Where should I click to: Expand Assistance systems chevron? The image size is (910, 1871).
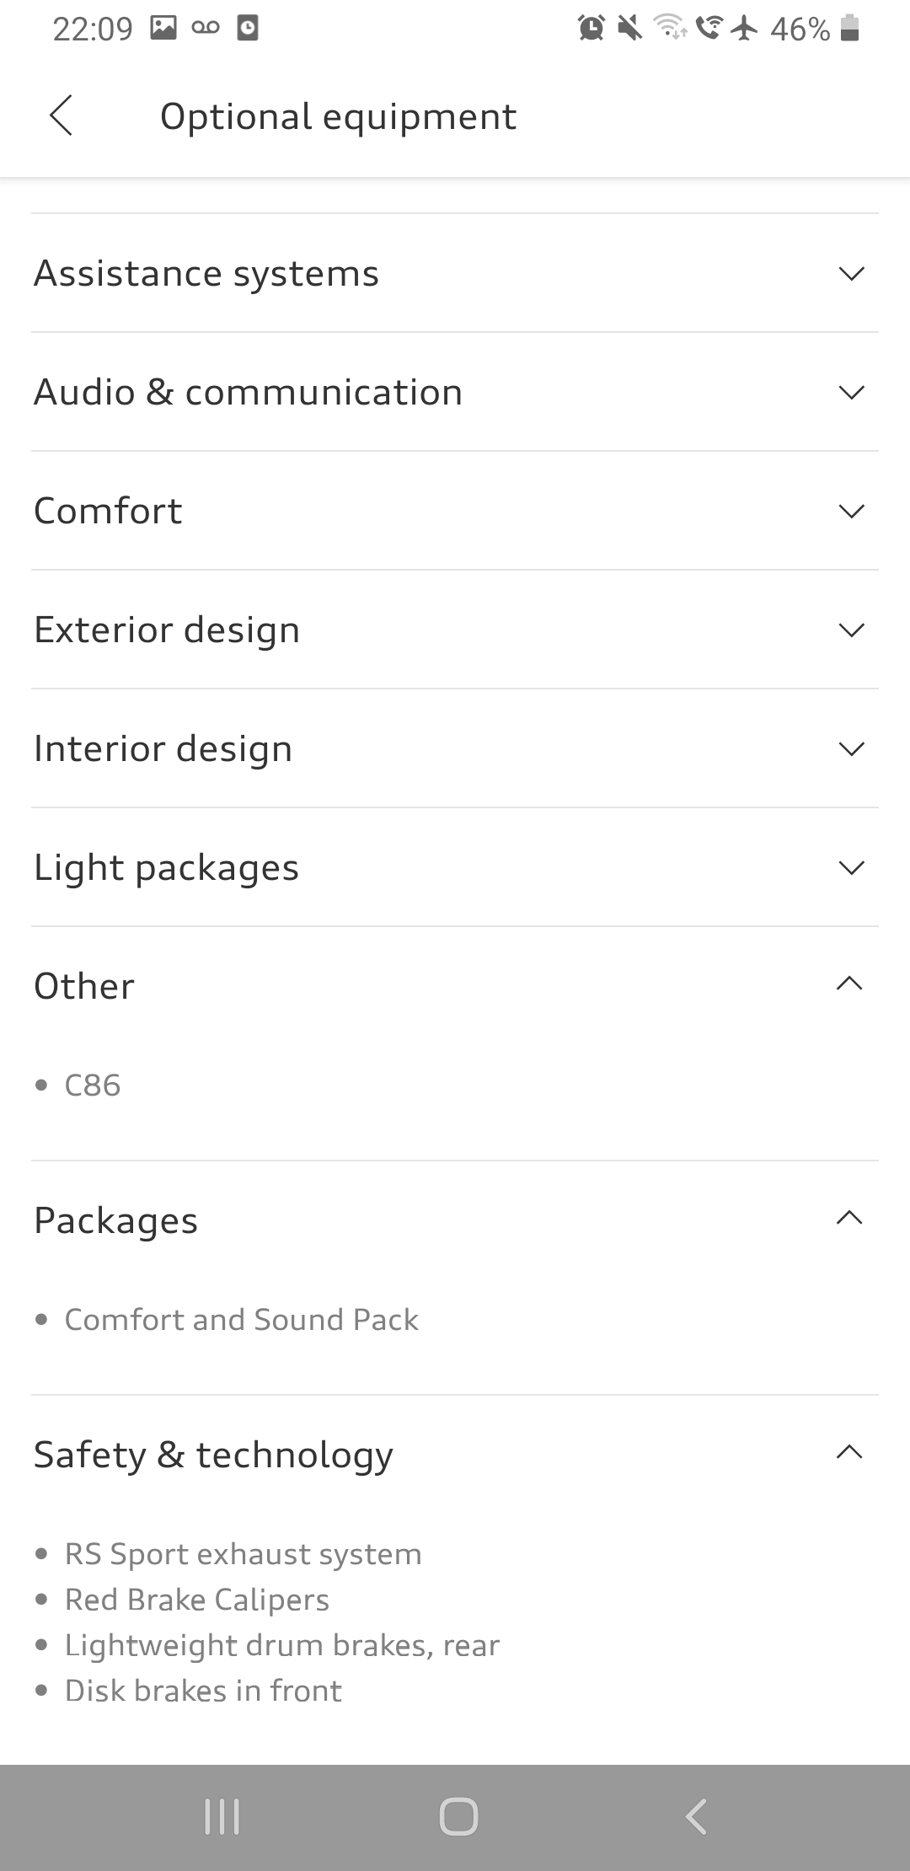851,274
